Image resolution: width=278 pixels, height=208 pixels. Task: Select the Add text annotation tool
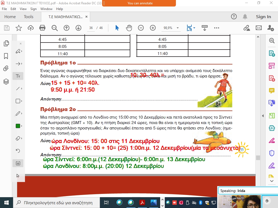18,76
